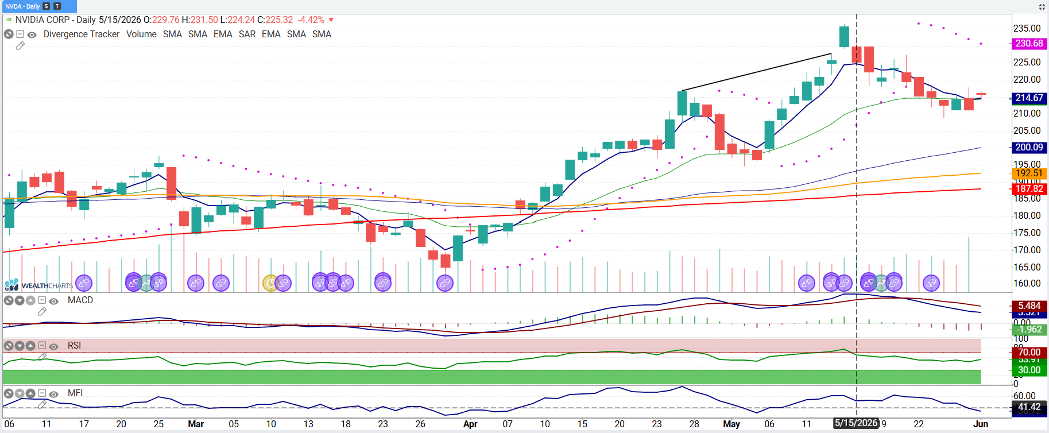Image resolution: width=1049 pixels, height=433 pixels.
Task: Click the red 70.00 RSI level tag
Action: point(1029,352)
